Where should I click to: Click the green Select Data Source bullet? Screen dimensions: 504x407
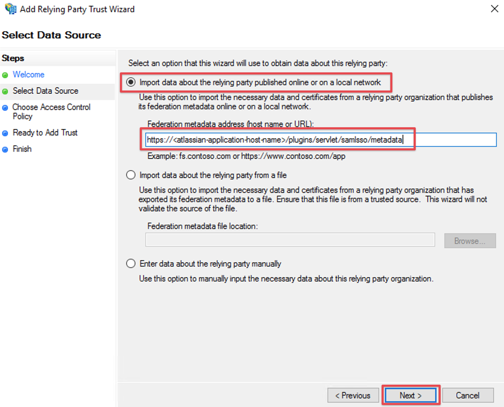coord(5,91)
